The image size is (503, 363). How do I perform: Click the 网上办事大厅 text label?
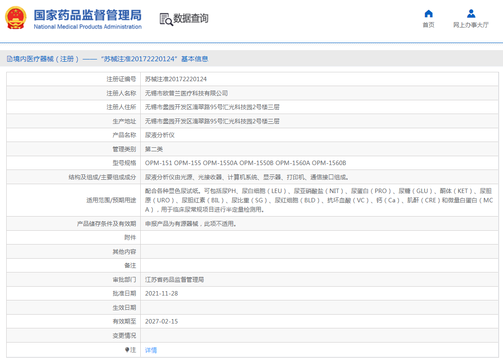(x=471, y=24)
